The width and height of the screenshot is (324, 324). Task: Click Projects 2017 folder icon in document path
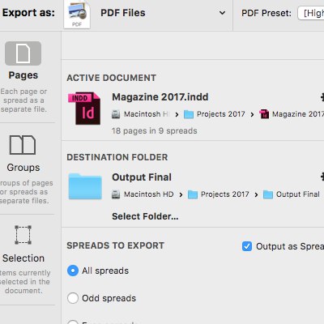pos(189,114)
